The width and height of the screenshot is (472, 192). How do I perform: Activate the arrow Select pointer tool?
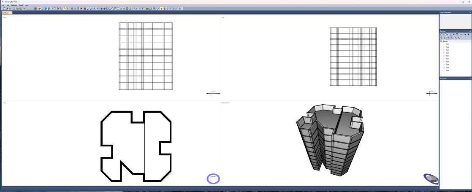click(x=65, y=8)
